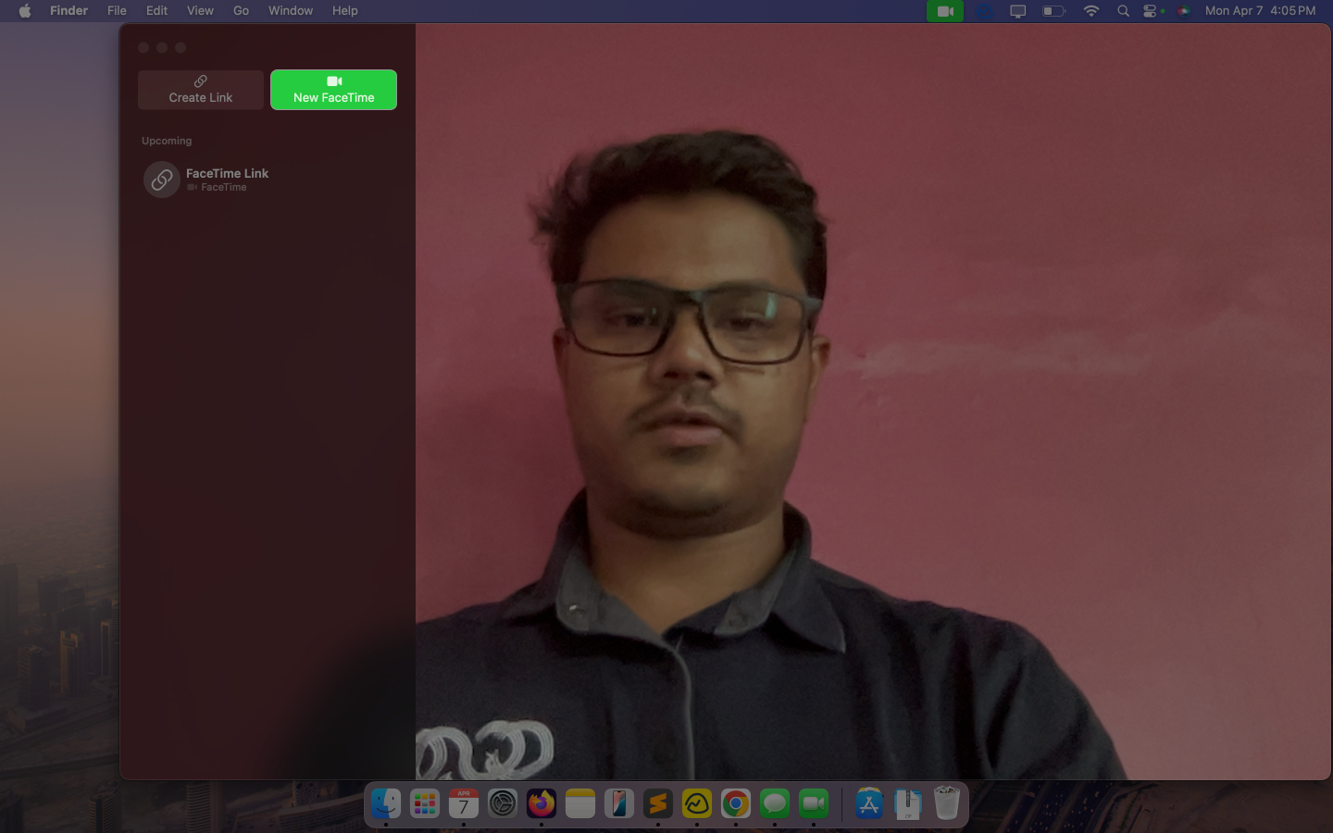Click the green FaceTime camera indicator in menu bar
The width and height of the screenshot is (1333, 833).
click(x=944, y=10)
